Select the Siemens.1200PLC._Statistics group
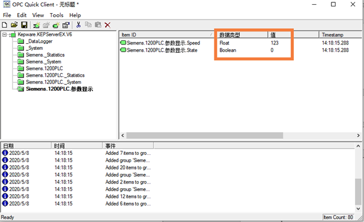 point(55,75)
